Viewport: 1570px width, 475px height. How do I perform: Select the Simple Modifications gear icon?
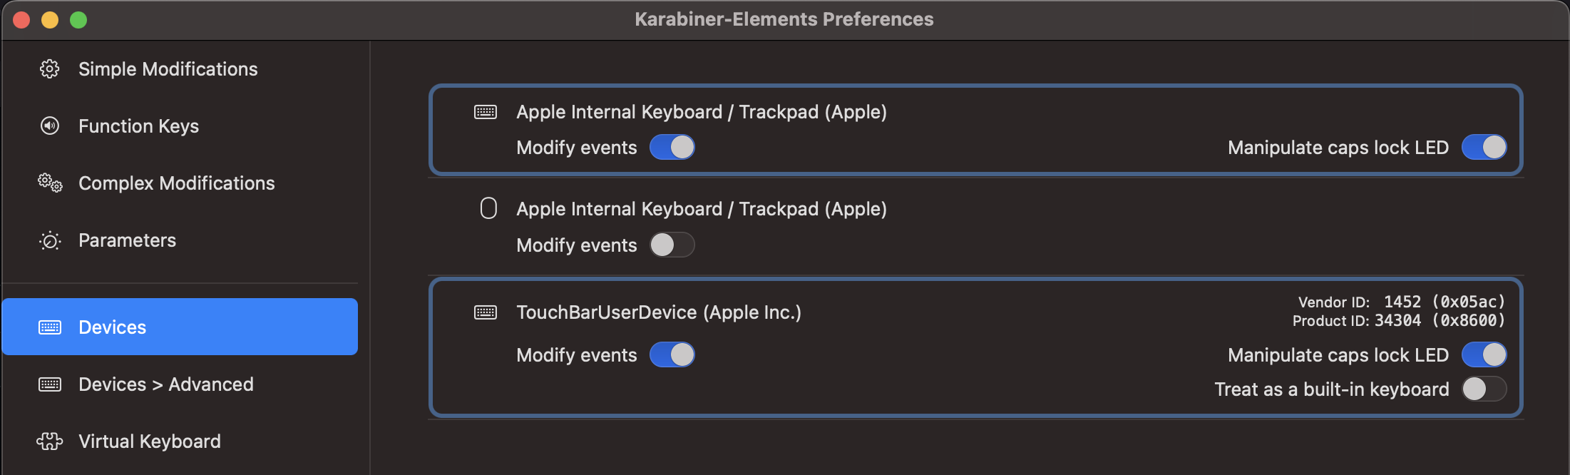pos(48,69)
